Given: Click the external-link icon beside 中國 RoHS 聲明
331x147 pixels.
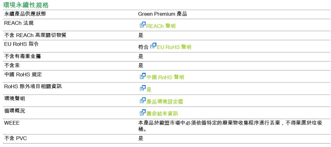Looking at the screenshot, I should pos(143,76).
